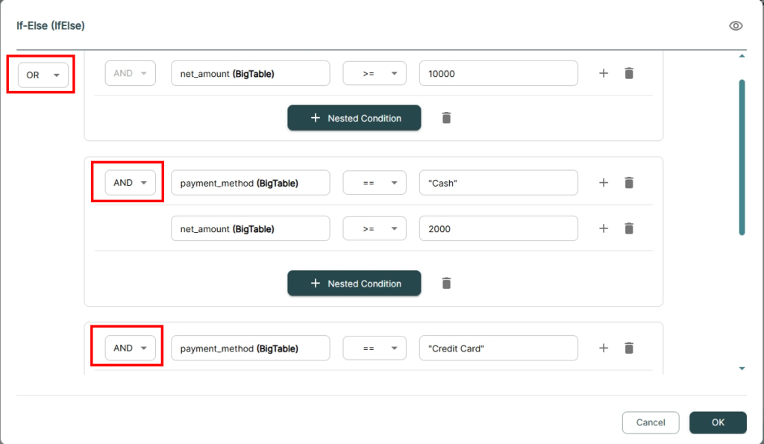764x444 pixels.
Task: Delete the first condition group
Action: point(446,118)
